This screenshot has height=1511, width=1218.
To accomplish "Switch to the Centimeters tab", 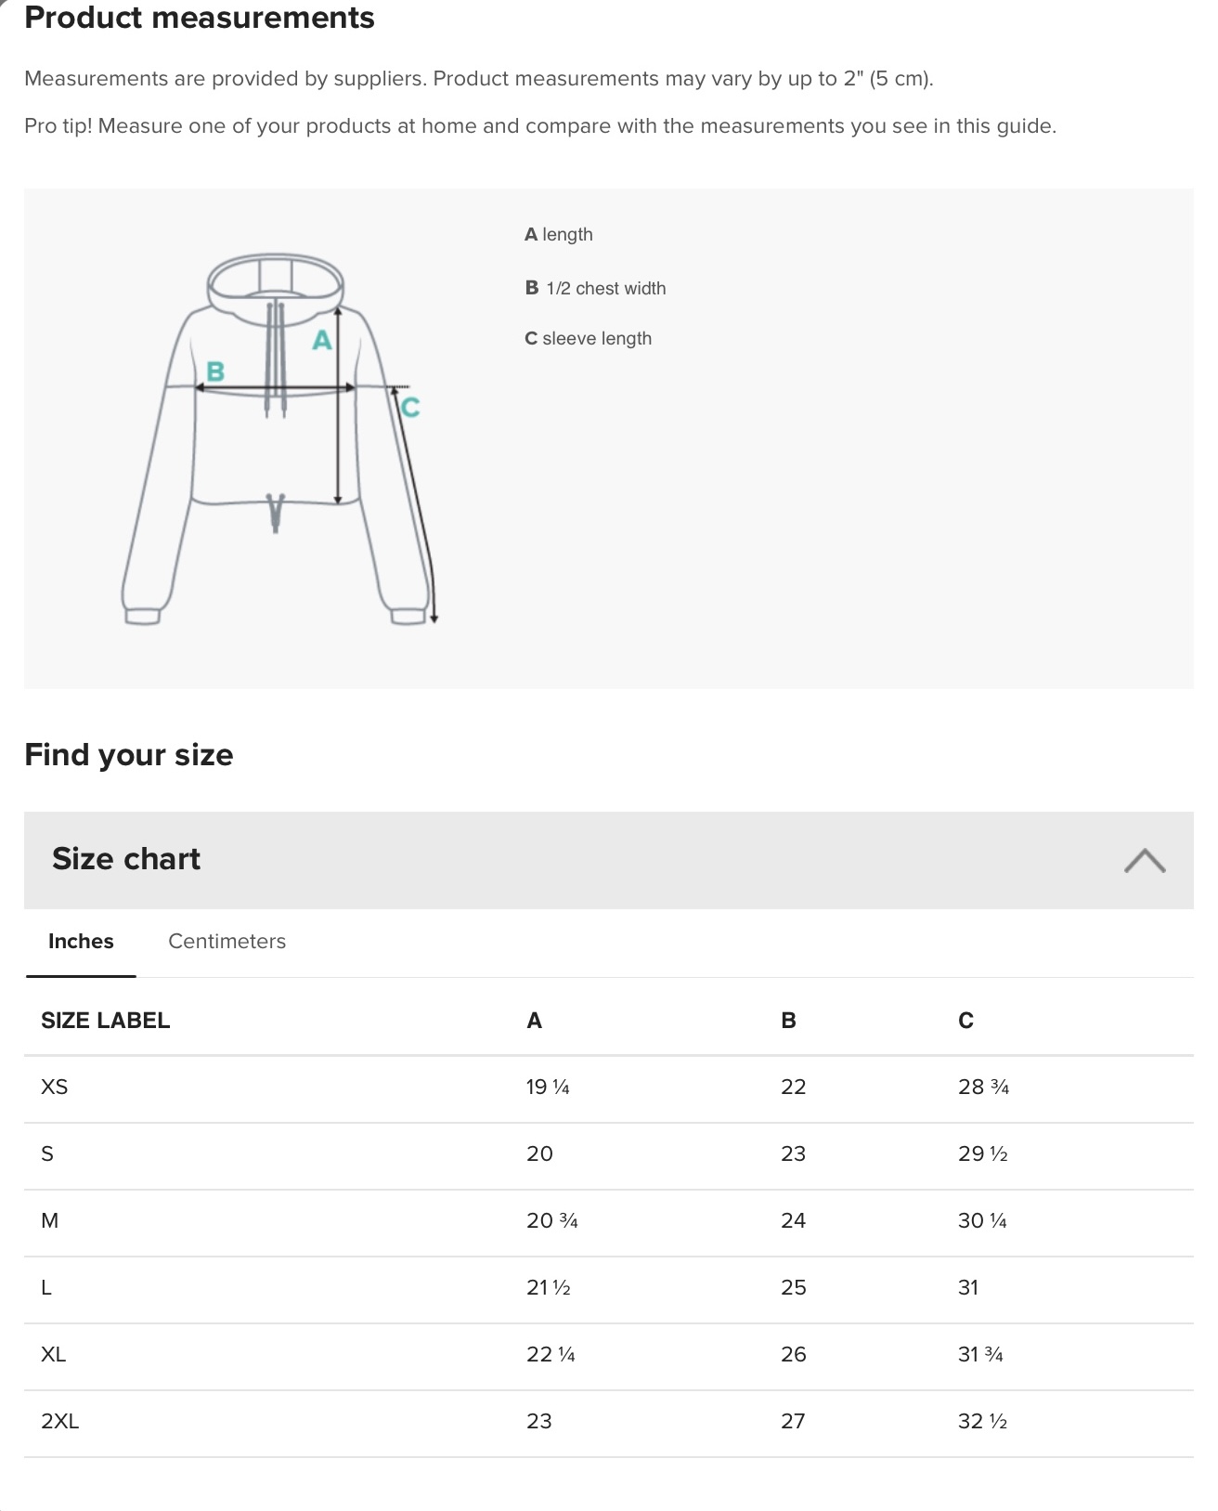I will [x=227, y=941].
